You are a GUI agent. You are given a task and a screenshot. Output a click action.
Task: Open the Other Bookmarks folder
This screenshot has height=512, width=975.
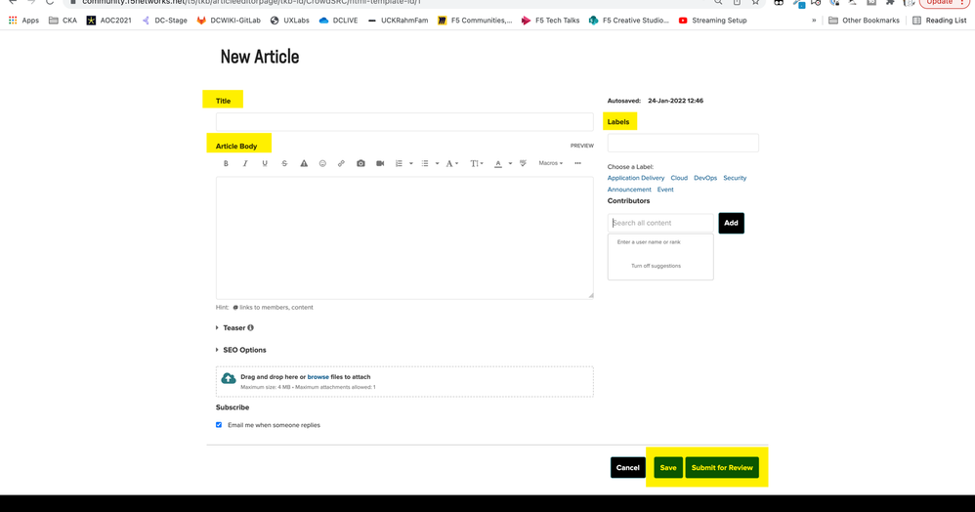tap(865, 21)
